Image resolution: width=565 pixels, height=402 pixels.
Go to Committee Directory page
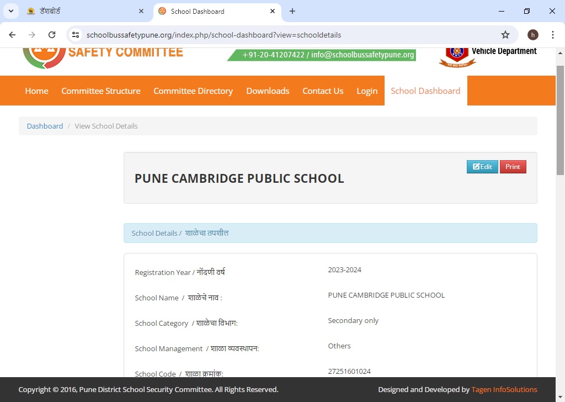[193, 91]
